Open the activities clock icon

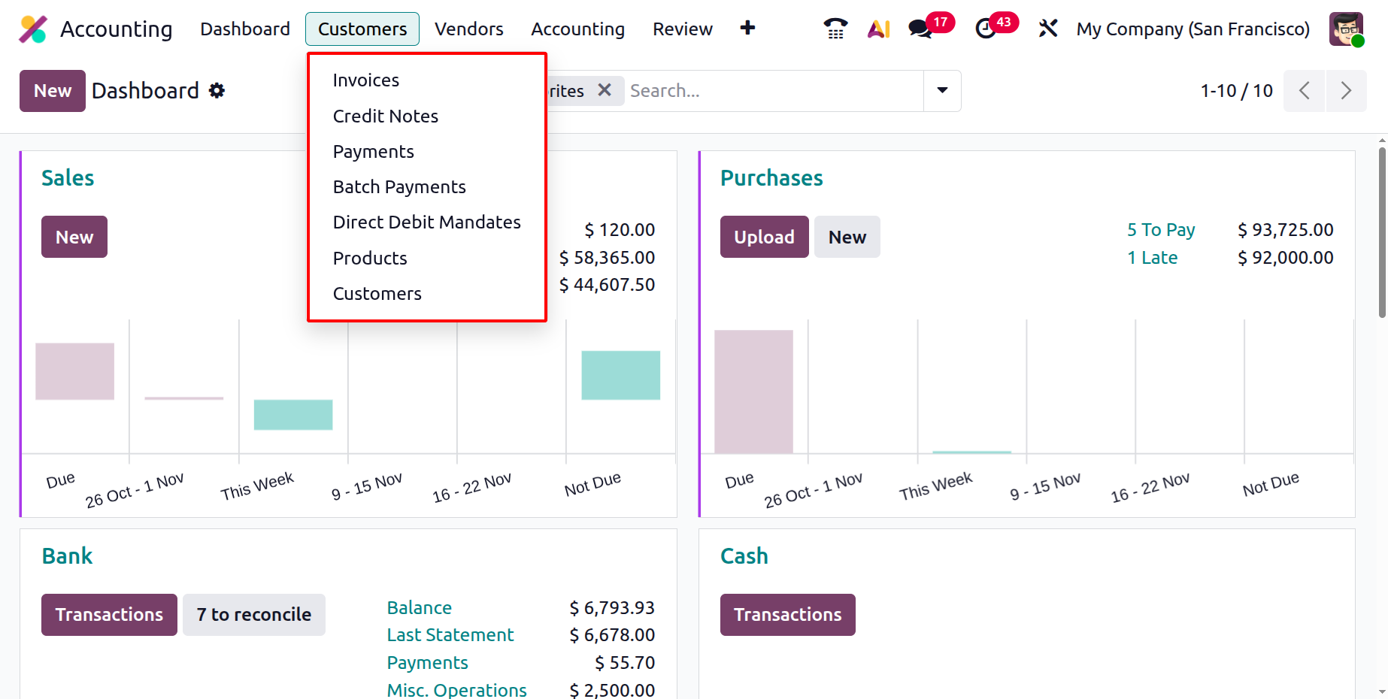click(985, 29)
